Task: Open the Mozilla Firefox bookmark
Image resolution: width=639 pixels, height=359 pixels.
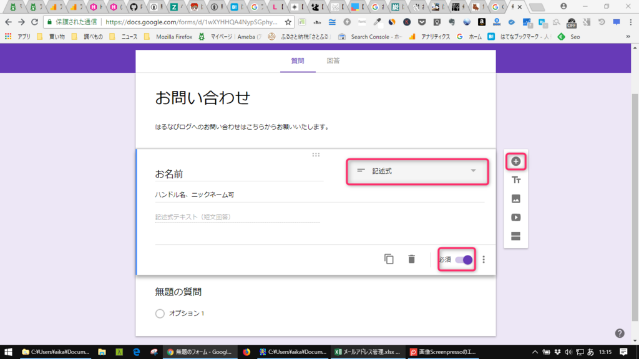Action: (168, 37)
